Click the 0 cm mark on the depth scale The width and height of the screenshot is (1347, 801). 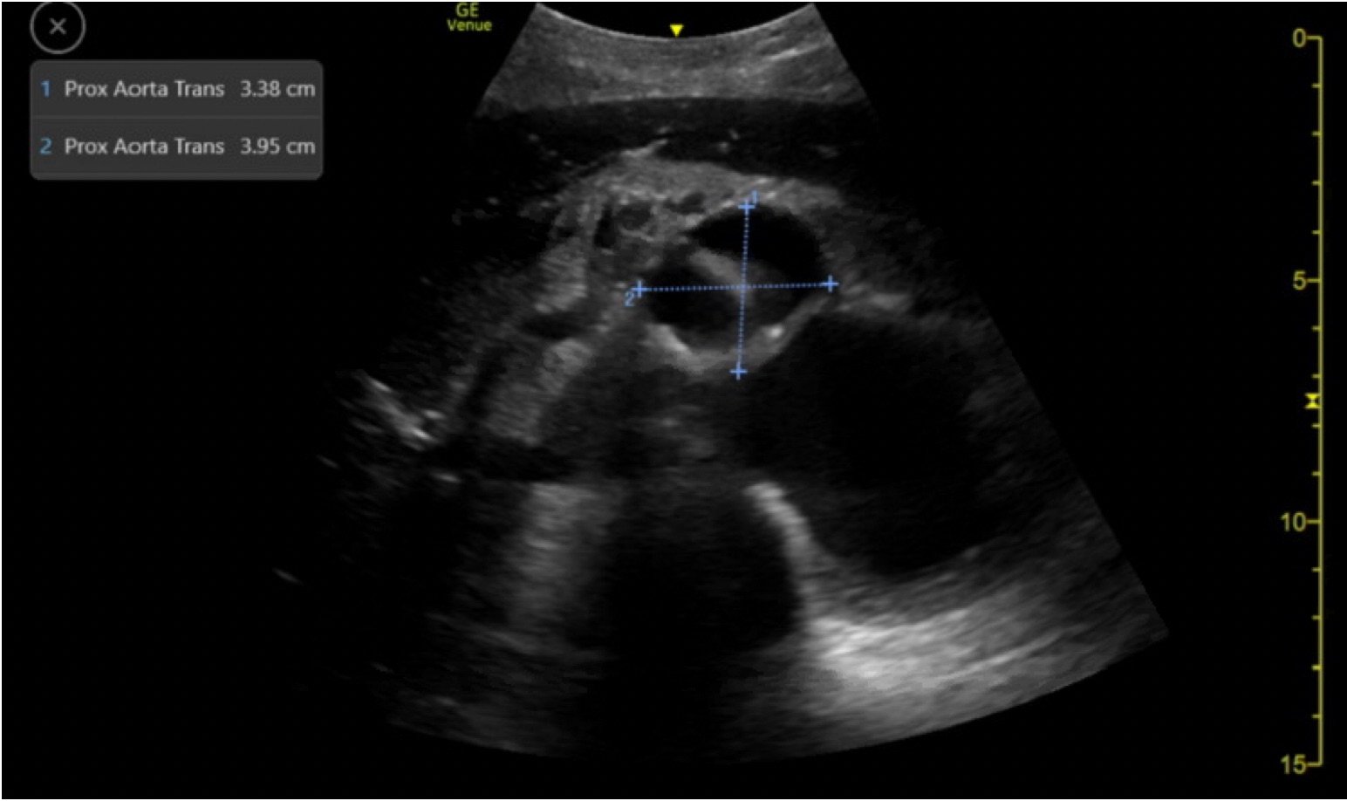pos(1301,39)
